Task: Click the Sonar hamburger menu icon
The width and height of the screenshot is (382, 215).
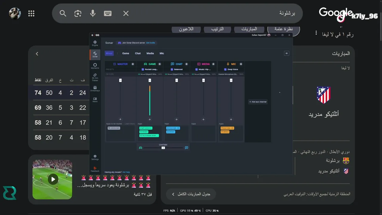Action: [x=286, y=53]
